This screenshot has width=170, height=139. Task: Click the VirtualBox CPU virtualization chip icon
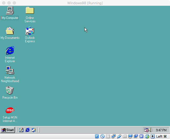141,136
